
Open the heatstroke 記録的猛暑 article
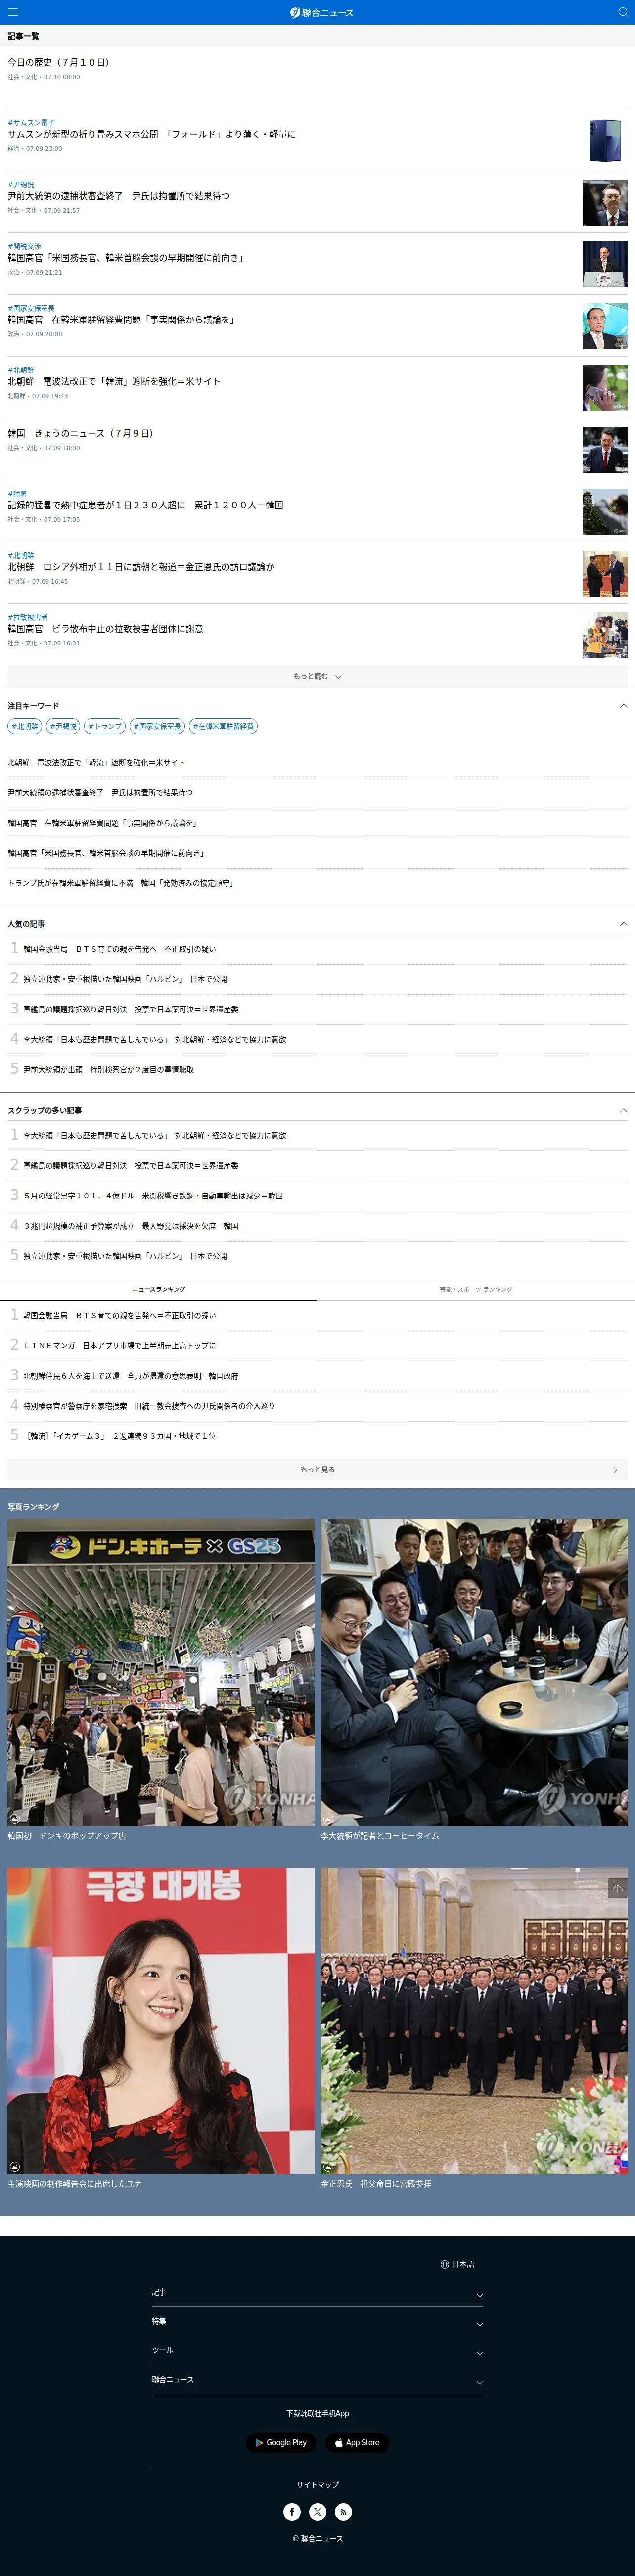[145, 505]
